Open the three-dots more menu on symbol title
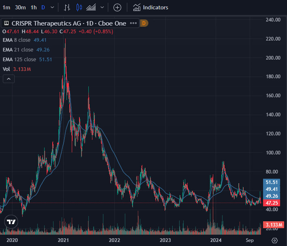 pyautogui.click(x=133, y=24)
